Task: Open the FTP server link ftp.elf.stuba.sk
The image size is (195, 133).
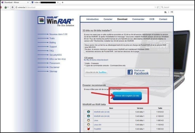Action: 96,60
